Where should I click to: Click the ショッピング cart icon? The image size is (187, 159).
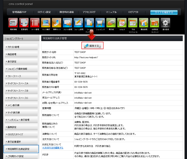tap(100, 23)
